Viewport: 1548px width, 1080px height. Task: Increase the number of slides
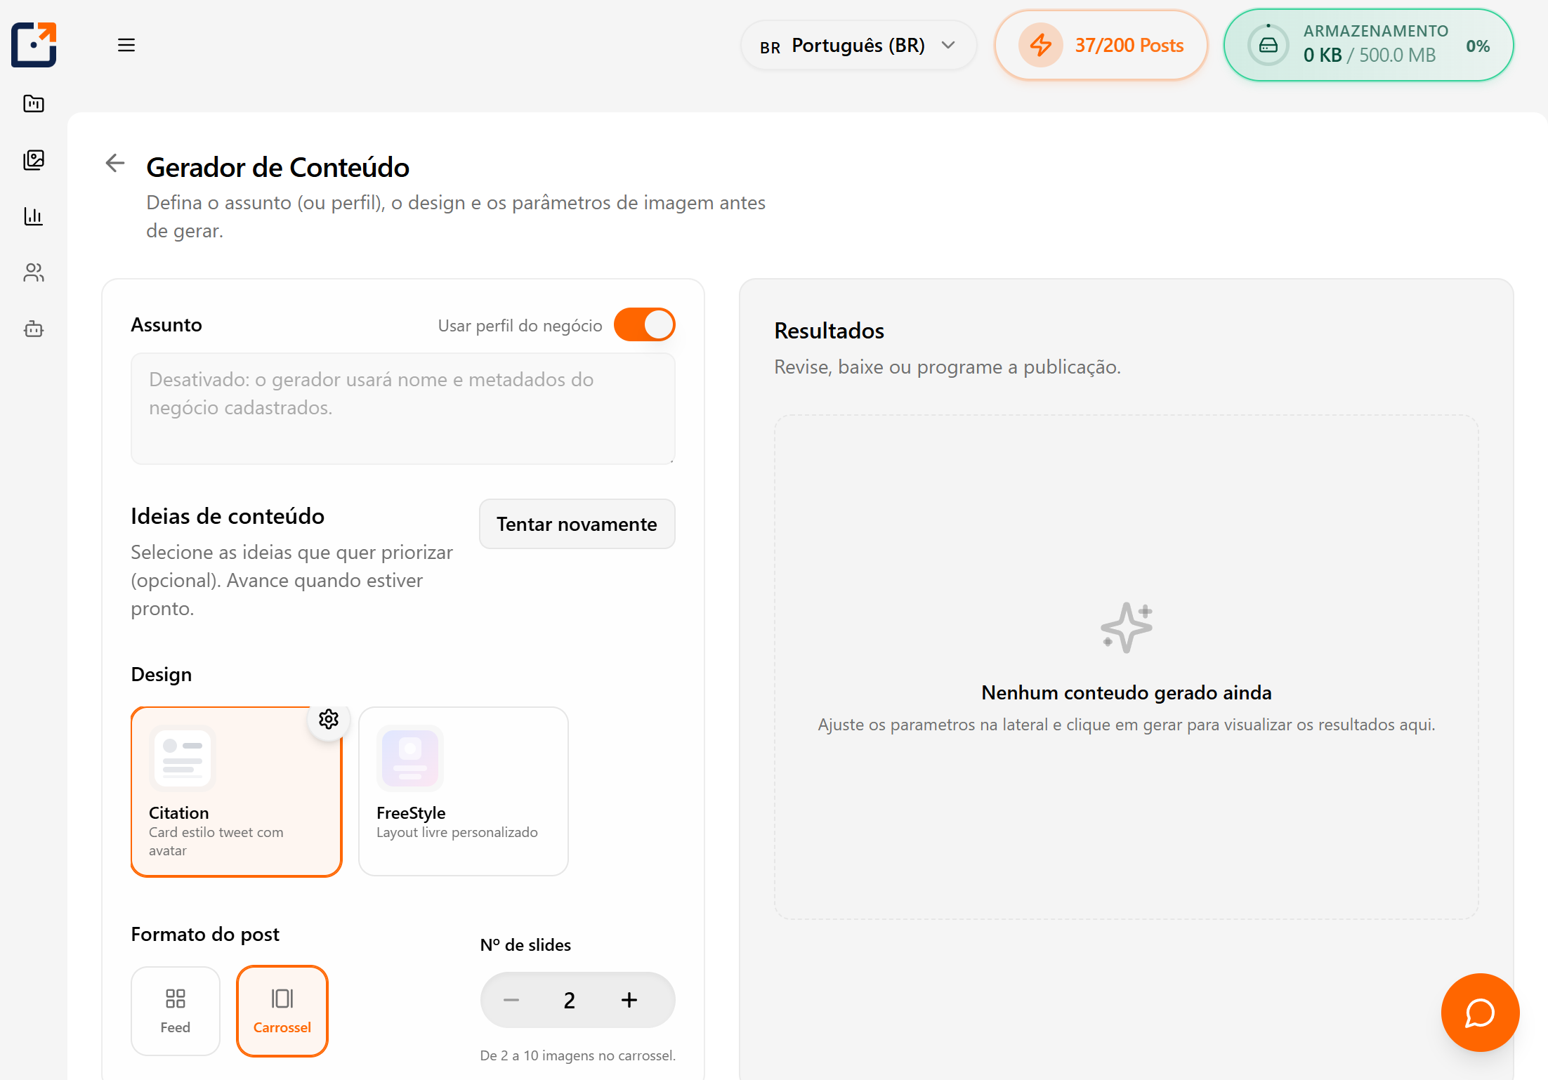click(629, 1000)
